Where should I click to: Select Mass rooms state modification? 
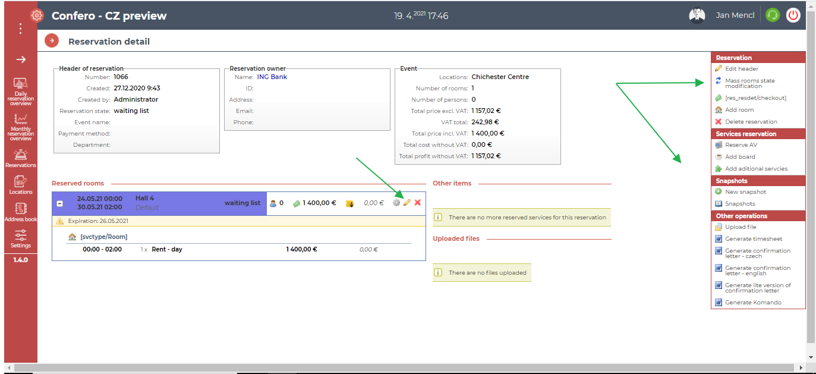(750, 83)
